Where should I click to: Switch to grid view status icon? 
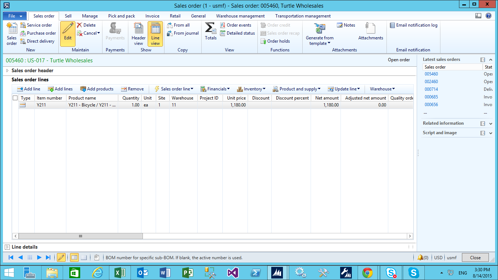[x=84, y=258]
